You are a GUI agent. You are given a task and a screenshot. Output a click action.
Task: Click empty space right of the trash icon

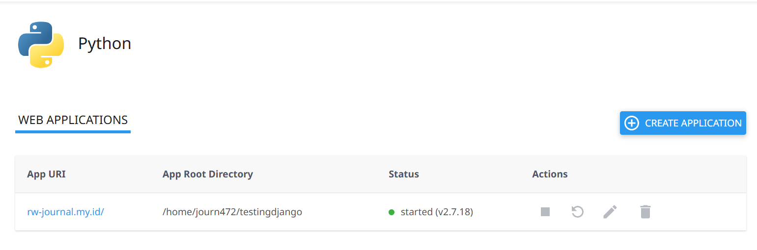698,212
